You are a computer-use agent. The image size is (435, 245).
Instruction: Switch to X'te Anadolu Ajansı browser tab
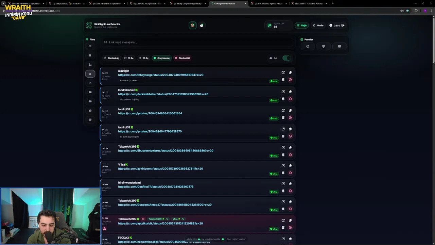click(x=269, y=3)
